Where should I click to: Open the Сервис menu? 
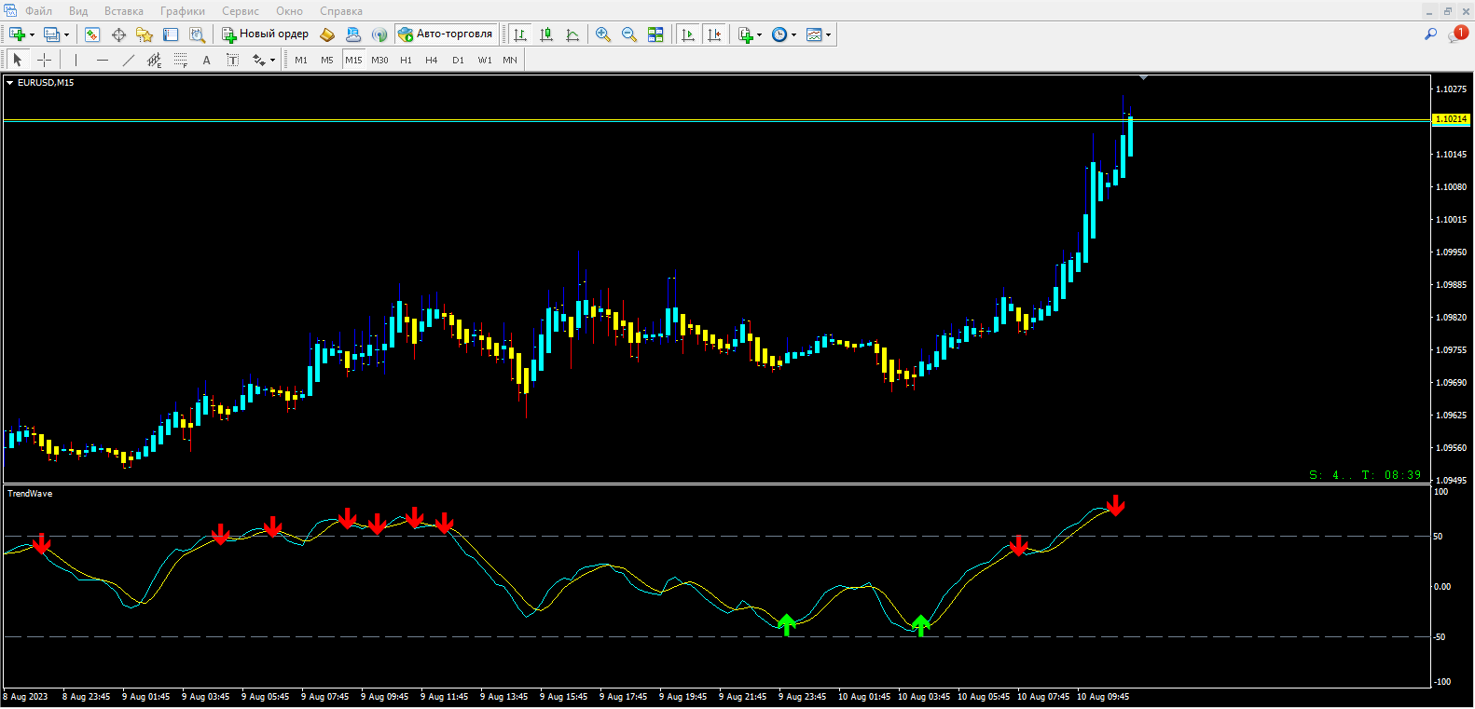(241, 11)
